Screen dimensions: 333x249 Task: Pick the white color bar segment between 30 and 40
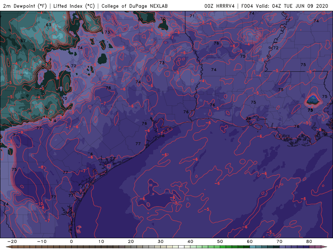pyautogui.click(x=181, y=247)
